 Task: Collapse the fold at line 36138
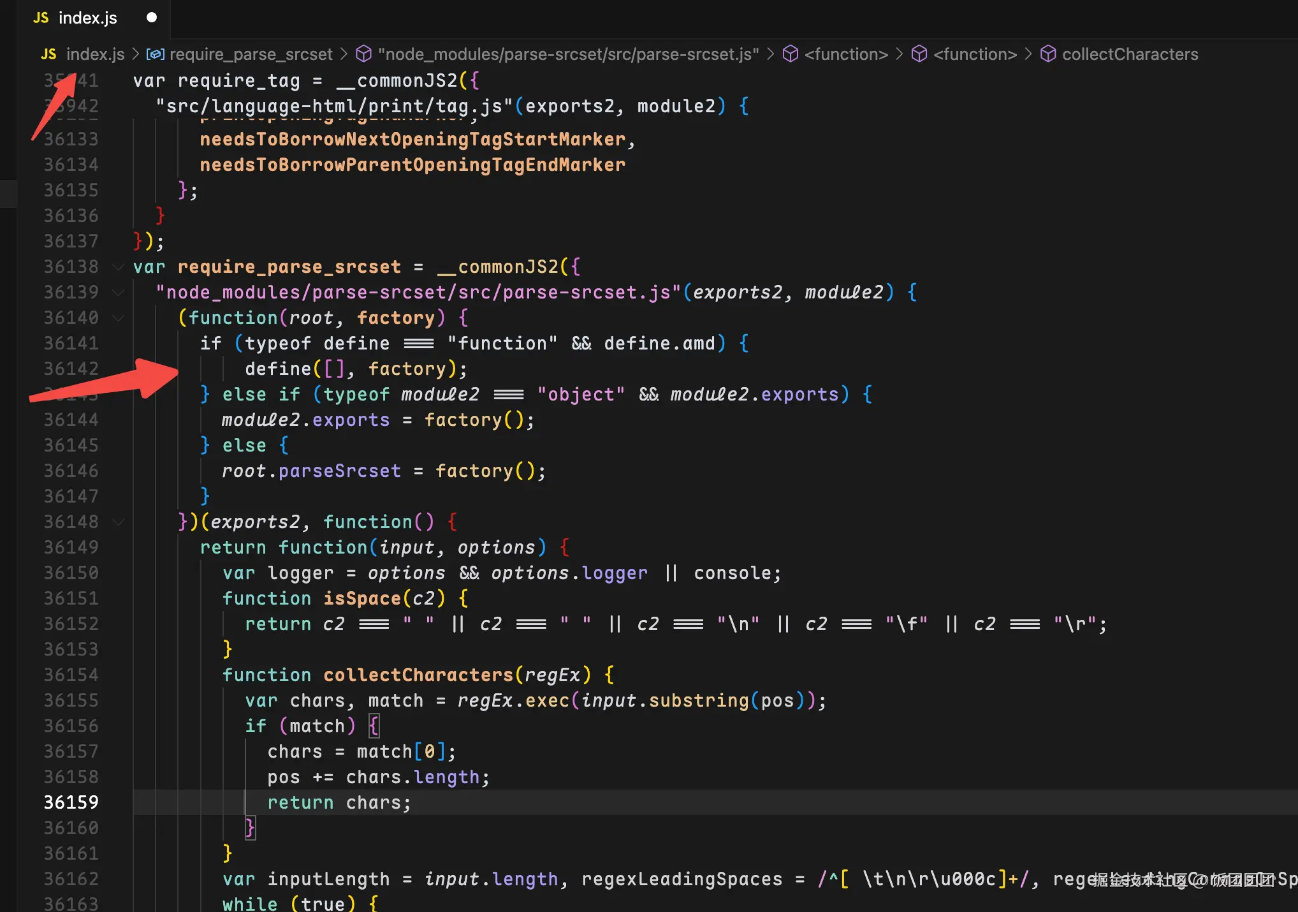(118, 267)
